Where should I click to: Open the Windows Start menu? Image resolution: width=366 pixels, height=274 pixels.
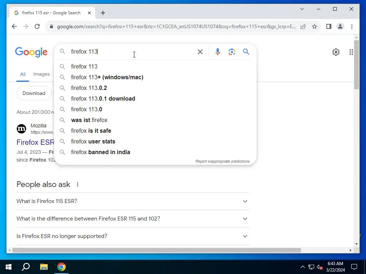point(9,267)
